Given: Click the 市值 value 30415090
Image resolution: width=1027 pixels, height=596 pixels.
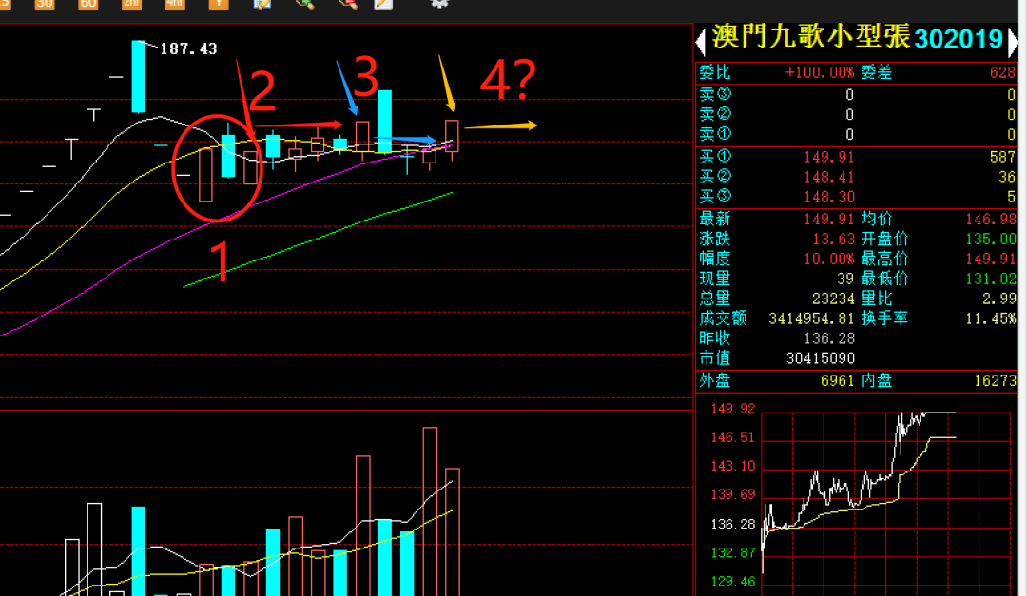Looking at the screenshot, I should 820,358.
